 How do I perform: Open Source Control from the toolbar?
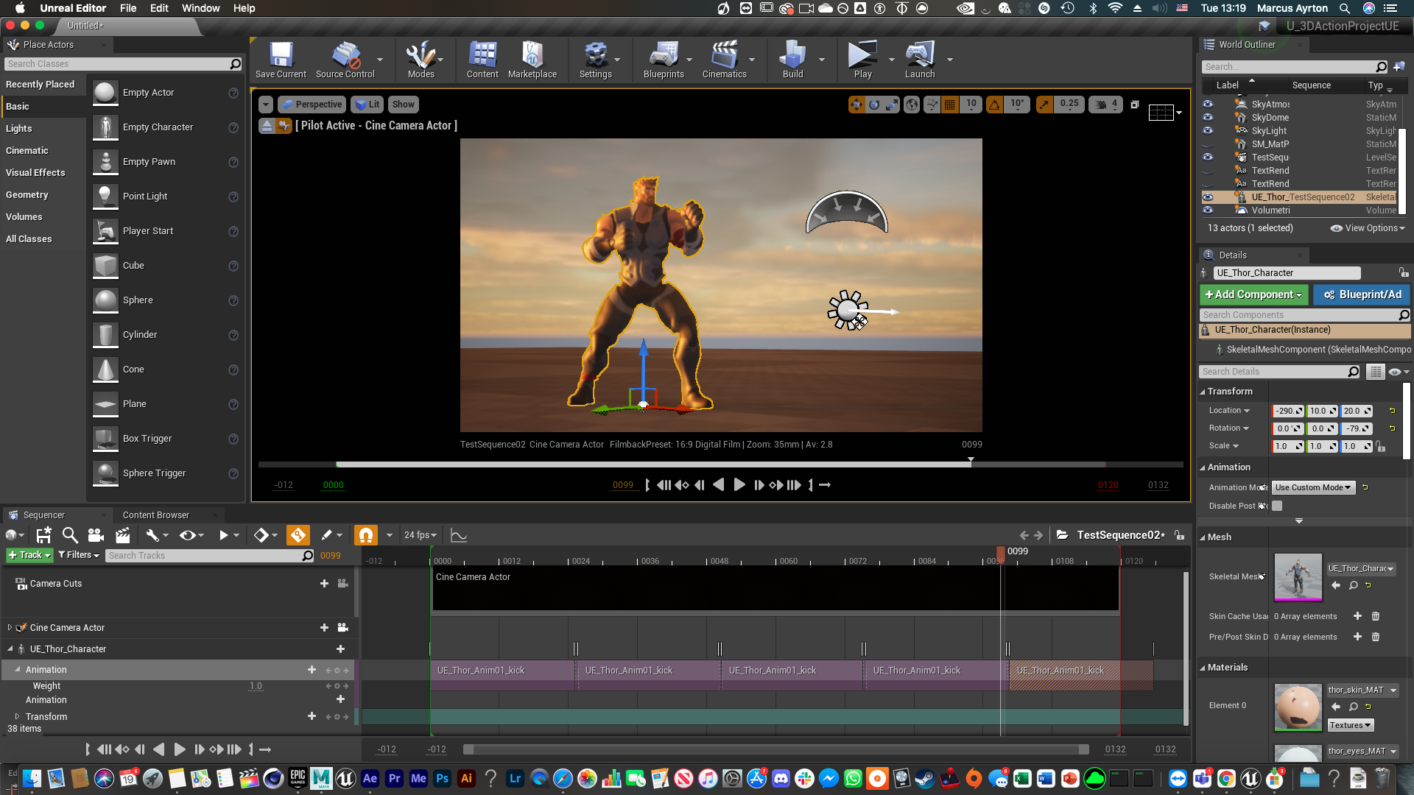tap(345, 60)
